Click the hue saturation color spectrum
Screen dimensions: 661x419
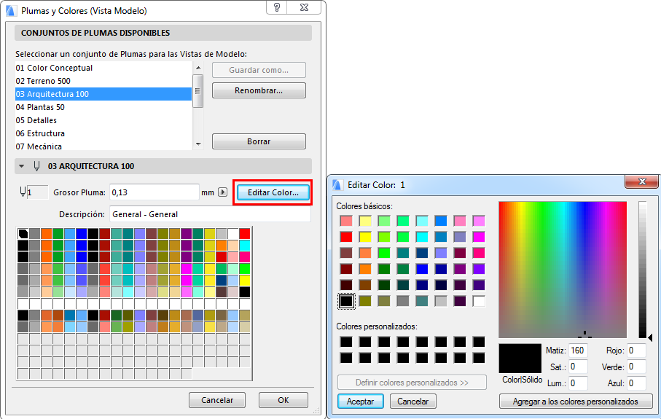(x=563, y=270)
